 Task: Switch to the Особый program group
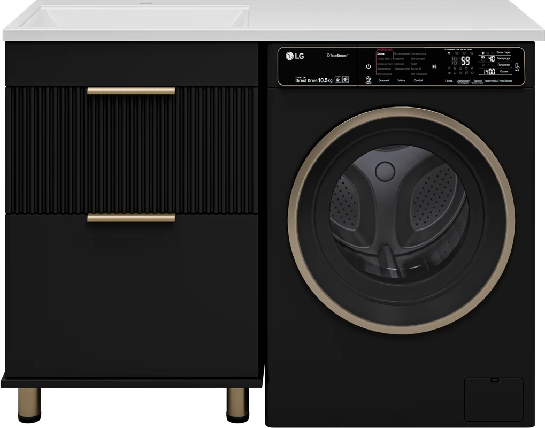tap(418, 80)
